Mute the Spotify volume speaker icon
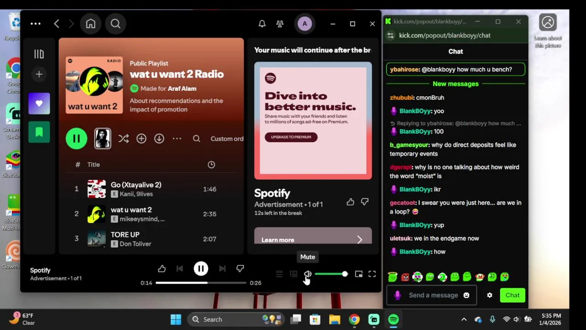586x330 pixels. [x=308, y=274]
